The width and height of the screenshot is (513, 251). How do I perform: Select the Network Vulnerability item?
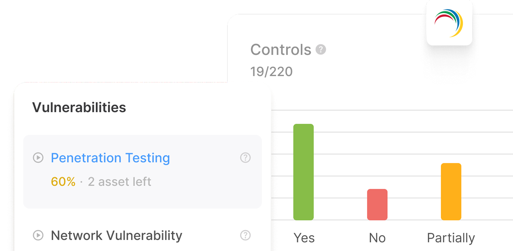coord(116,236)
